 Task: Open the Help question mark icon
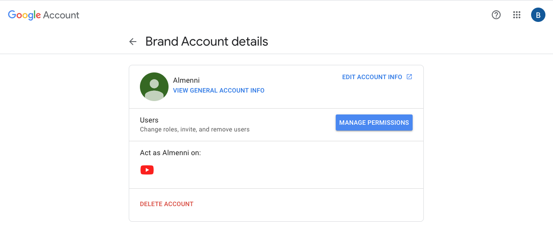[x=496, y=15]
